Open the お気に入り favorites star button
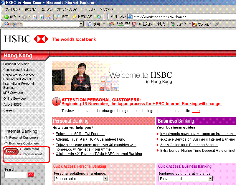 click(x=82, y=17)
